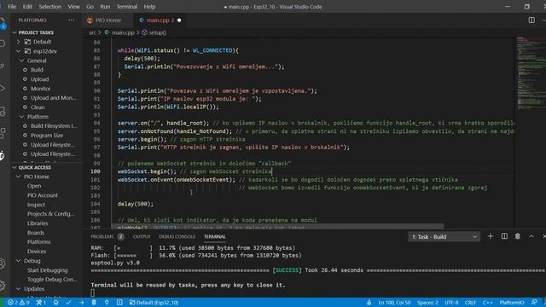The width and height of the screenshot is (546, 307).
Task: Collapse the QUICK ACCESS section
Action: [x=15, y=167]
